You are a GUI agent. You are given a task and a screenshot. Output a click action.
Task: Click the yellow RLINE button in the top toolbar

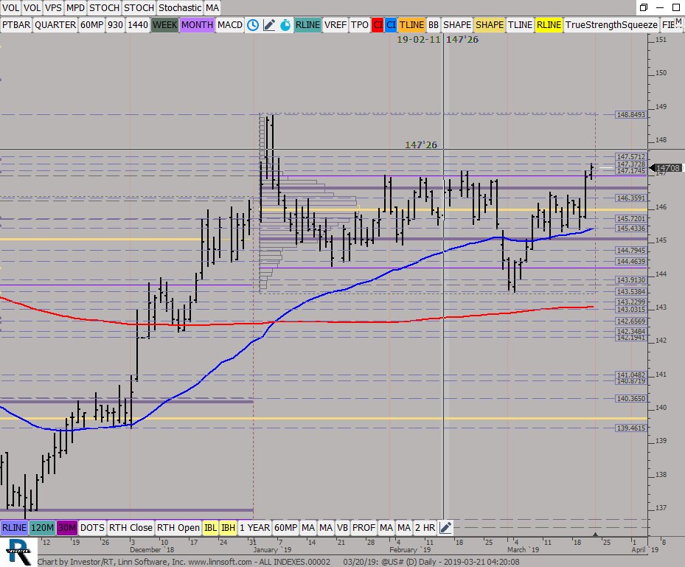coord(549,24)
